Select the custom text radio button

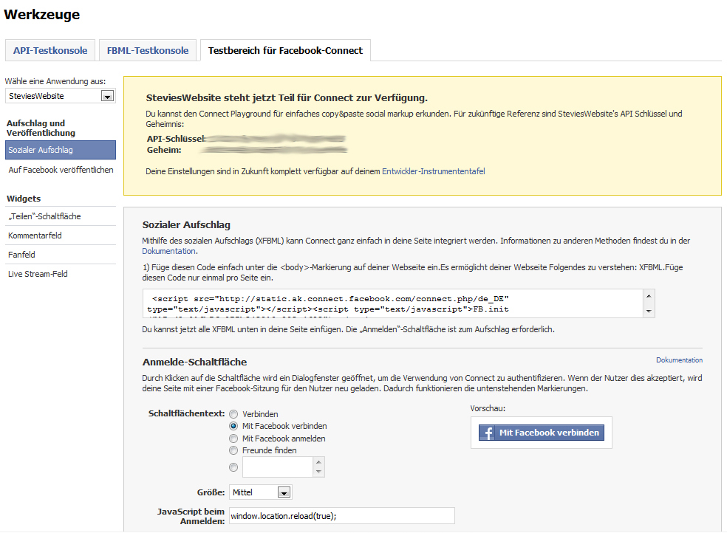233,468
